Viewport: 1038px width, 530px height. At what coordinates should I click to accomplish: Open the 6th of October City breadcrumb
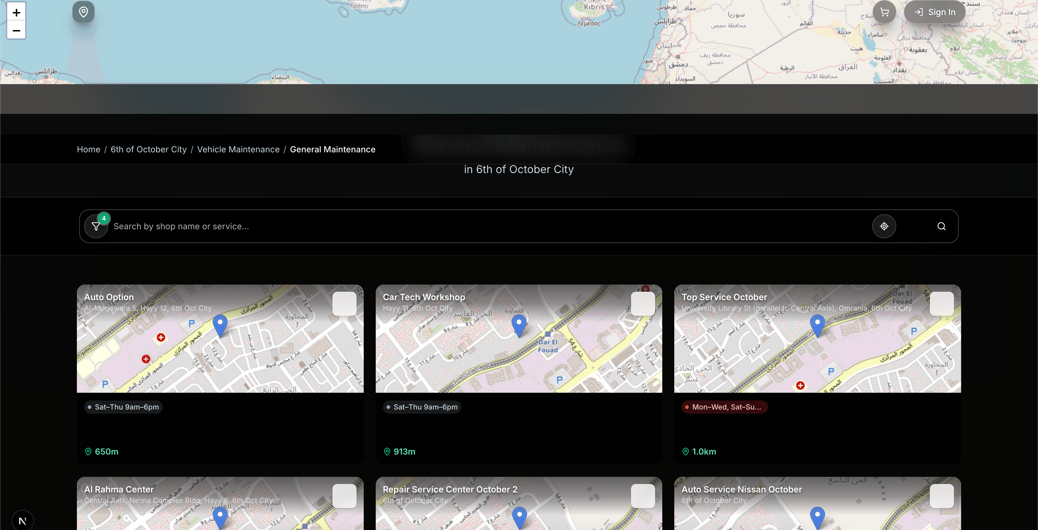pyautogui.click(x=149, y=150)
